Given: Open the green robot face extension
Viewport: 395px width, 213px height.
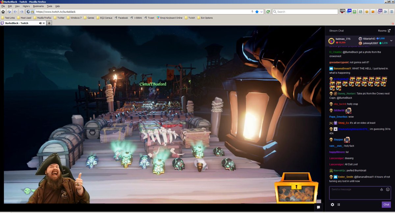Looking at the screenshot, I should pyautogui.click(x=355, y=12).
